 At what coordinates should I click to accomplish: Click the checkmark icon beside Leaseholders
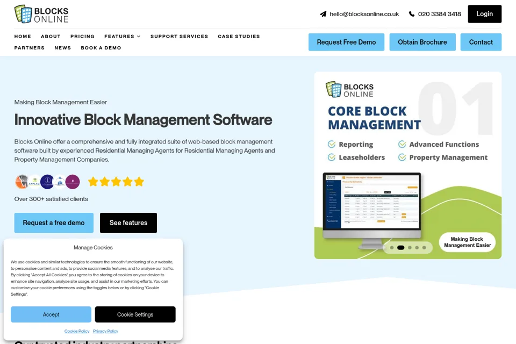tap(332, 157)
